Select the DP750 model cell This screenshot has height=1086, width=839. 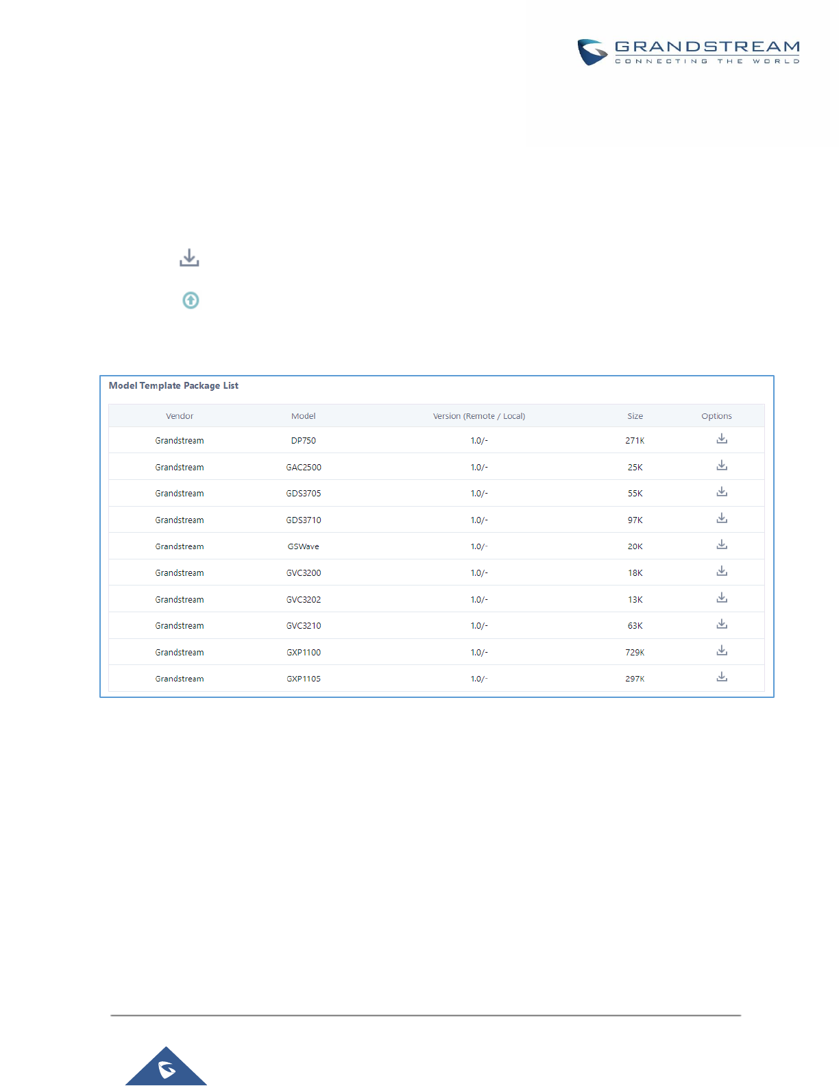[304, 441]
